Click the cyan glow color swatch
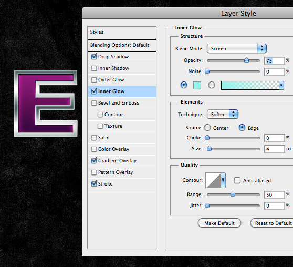The image size is (293, 267). 197,85
